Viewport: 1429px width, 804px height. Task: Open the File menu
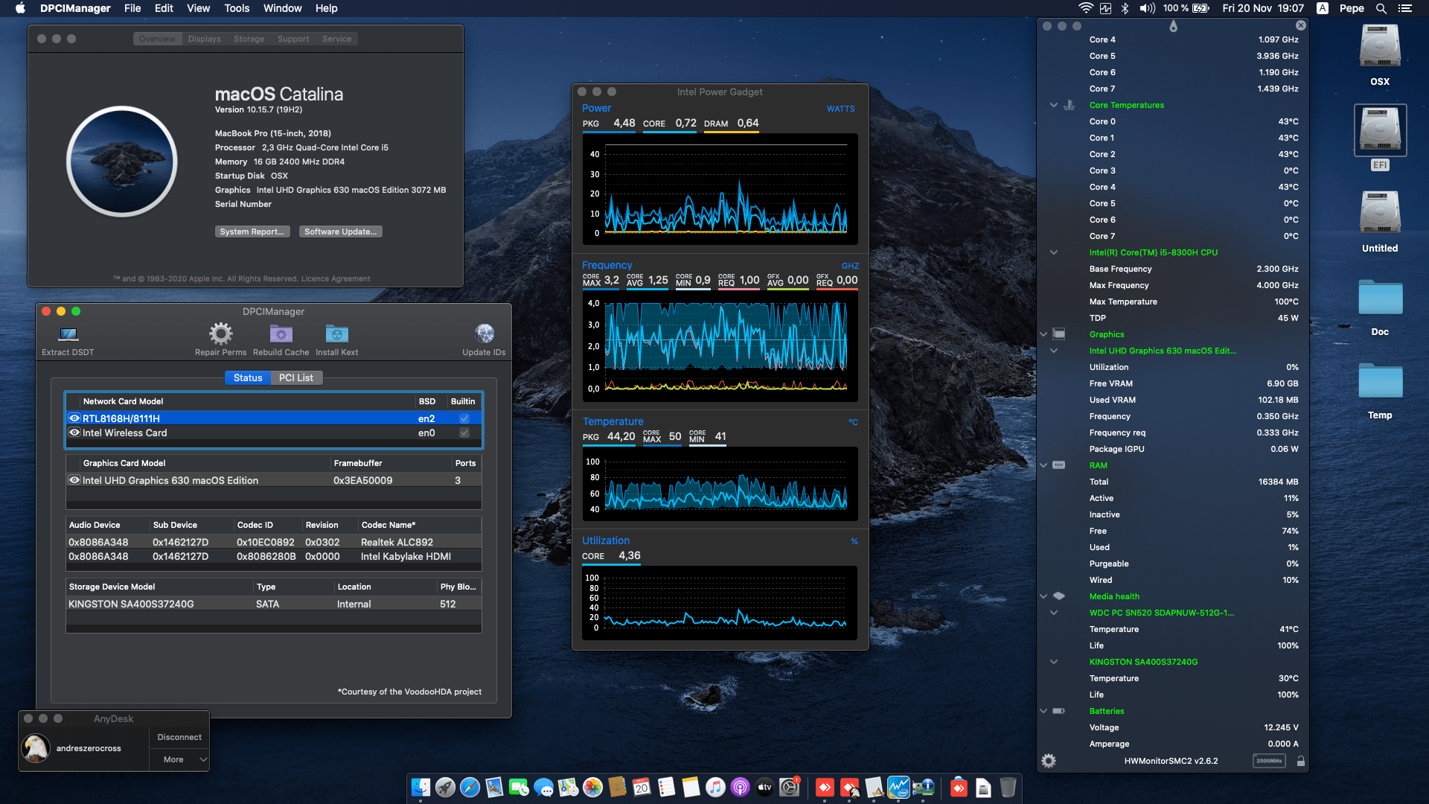point(132,8)
